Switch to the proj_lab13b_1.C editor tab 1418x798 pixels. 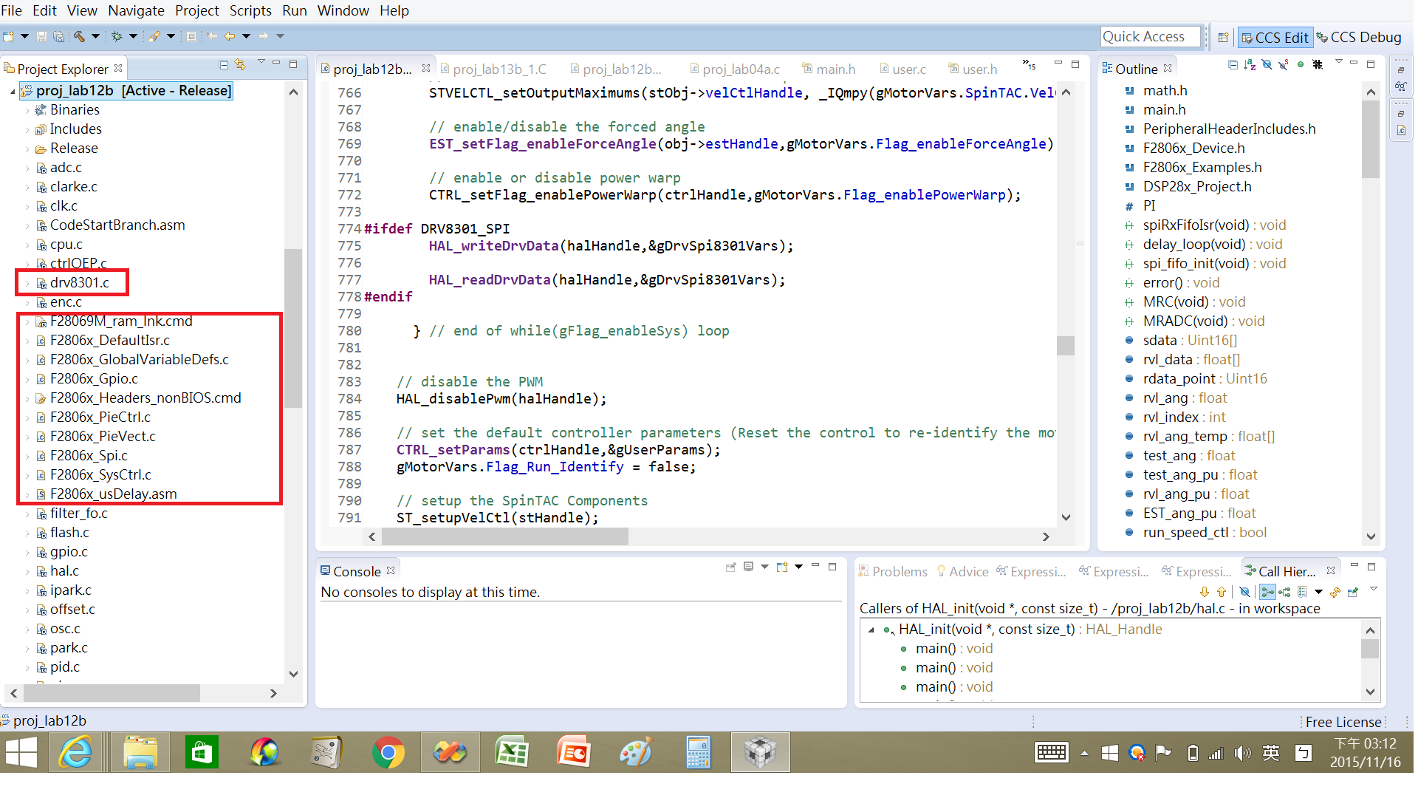(493, 69)
